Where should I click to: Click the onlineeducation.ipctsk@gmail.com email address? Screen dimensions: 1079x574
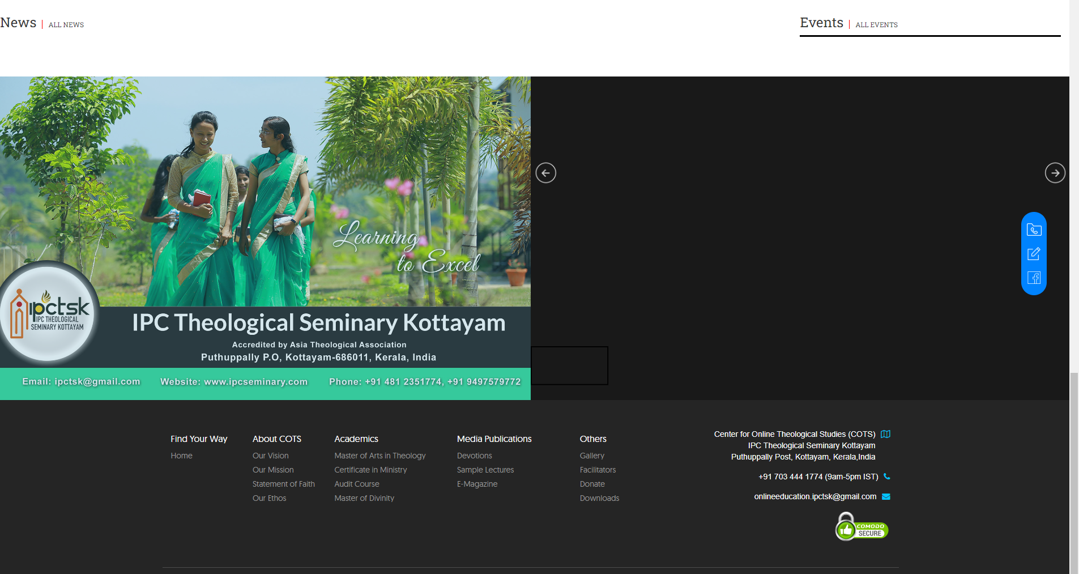click(815, 496)
